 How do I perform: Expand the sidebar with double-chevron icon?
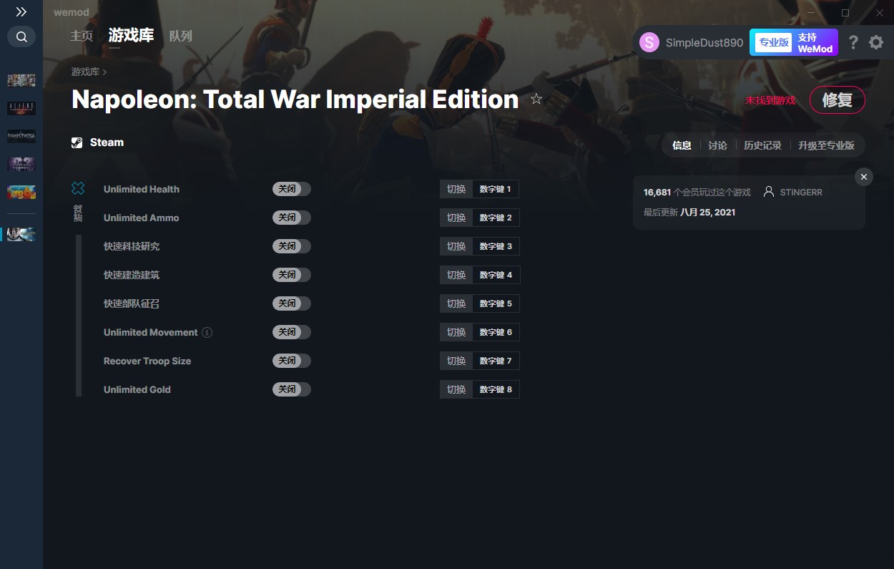21,12
